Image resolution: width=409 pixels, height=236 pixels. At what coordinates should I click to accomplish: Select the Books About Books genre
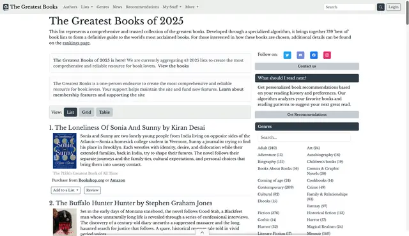click(x=278, y=169)
